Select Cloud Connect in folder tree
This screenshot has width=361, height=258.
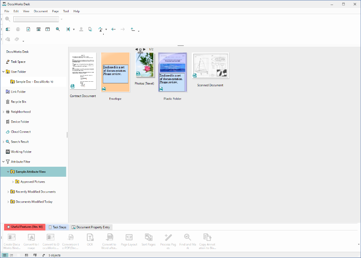pyautogui.click(x=20, y=132)
